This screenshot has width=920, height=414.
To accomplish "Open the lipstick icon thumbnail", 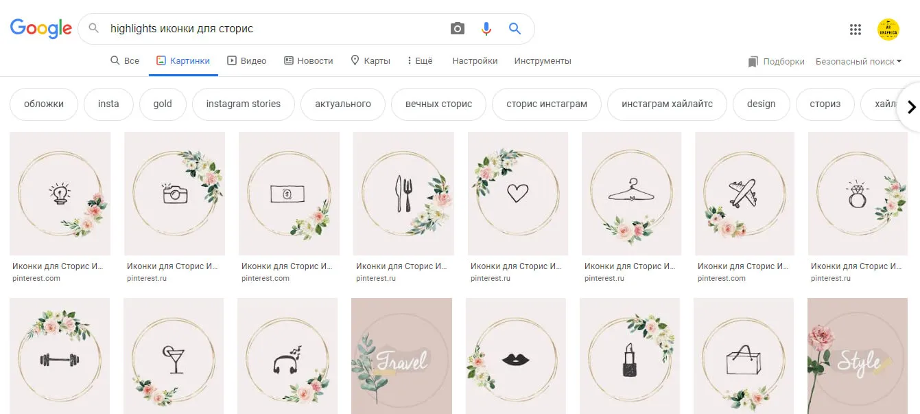I will point(630,356).
